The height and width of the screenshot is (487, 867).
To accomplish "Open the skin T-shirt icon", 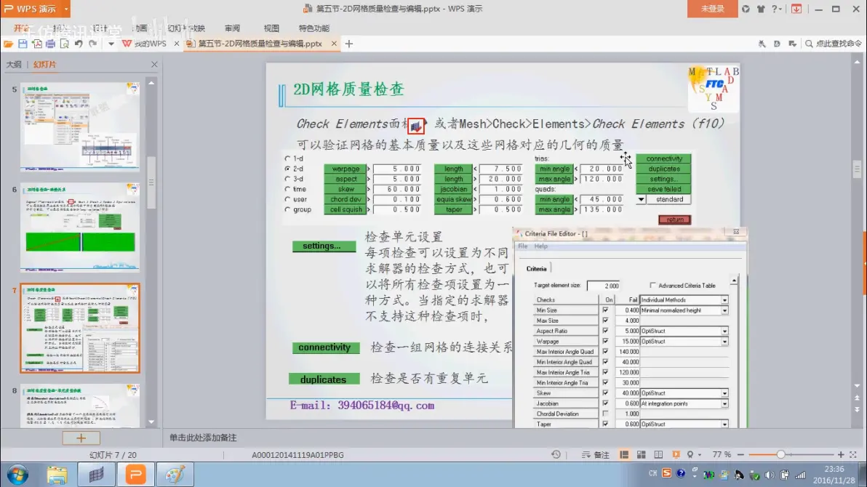I will click(761, 9).
